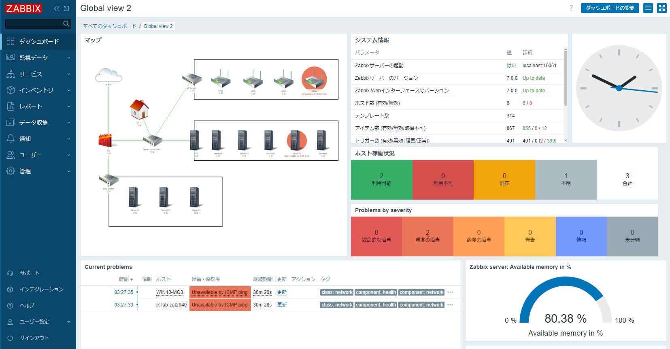
Task: Click the Zabbix logo in sidebar
Action: point(24,9)
